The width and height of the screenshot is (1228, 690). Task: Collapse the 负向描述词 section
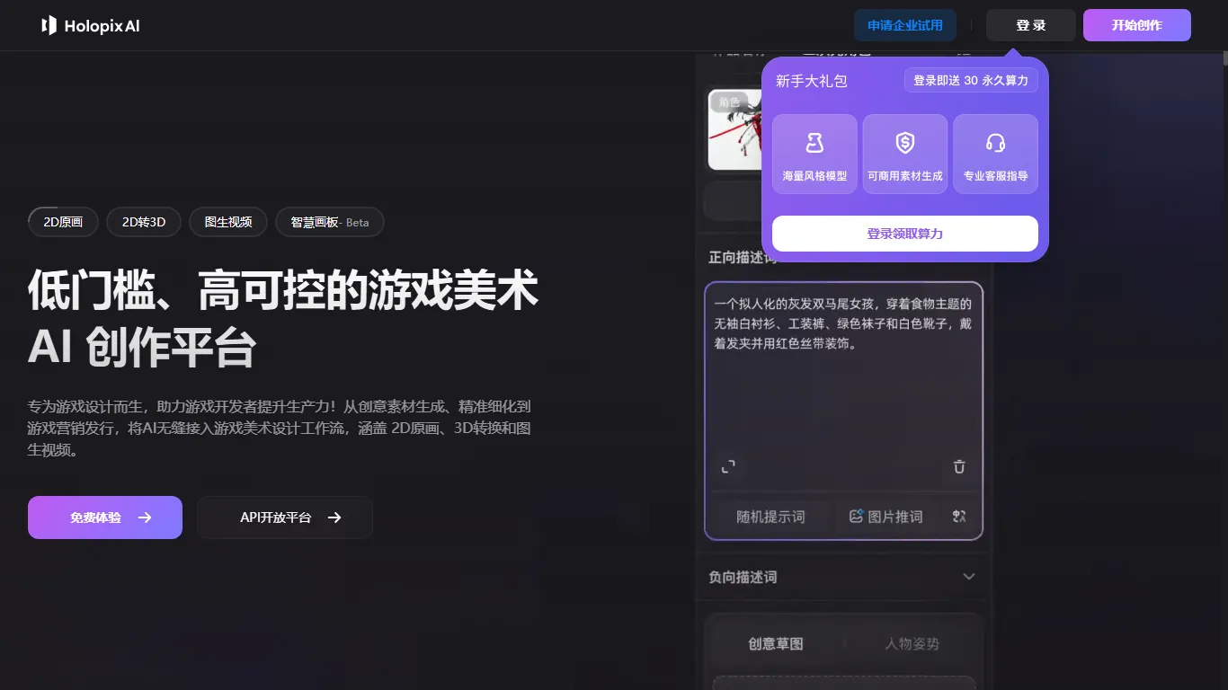(x=969, y=577)
